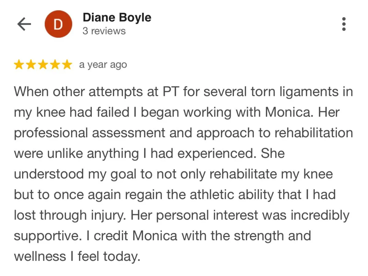
Task: Click the fourth gold star
Action: point(55,65)
